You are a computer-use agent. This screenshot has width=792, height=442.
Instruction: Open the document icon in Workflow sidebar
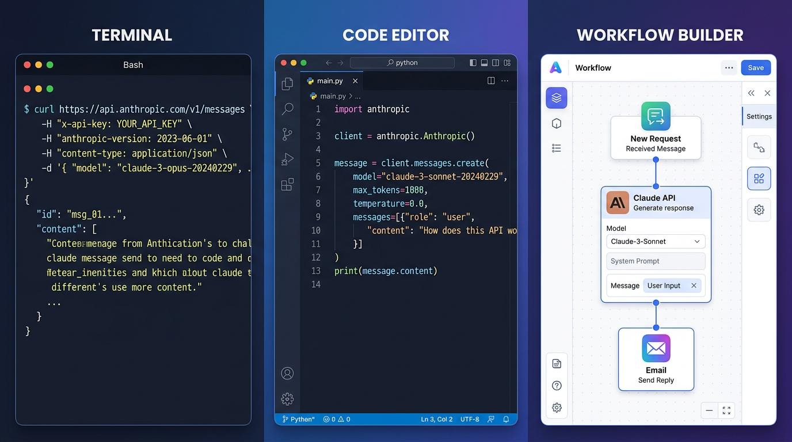557,364
